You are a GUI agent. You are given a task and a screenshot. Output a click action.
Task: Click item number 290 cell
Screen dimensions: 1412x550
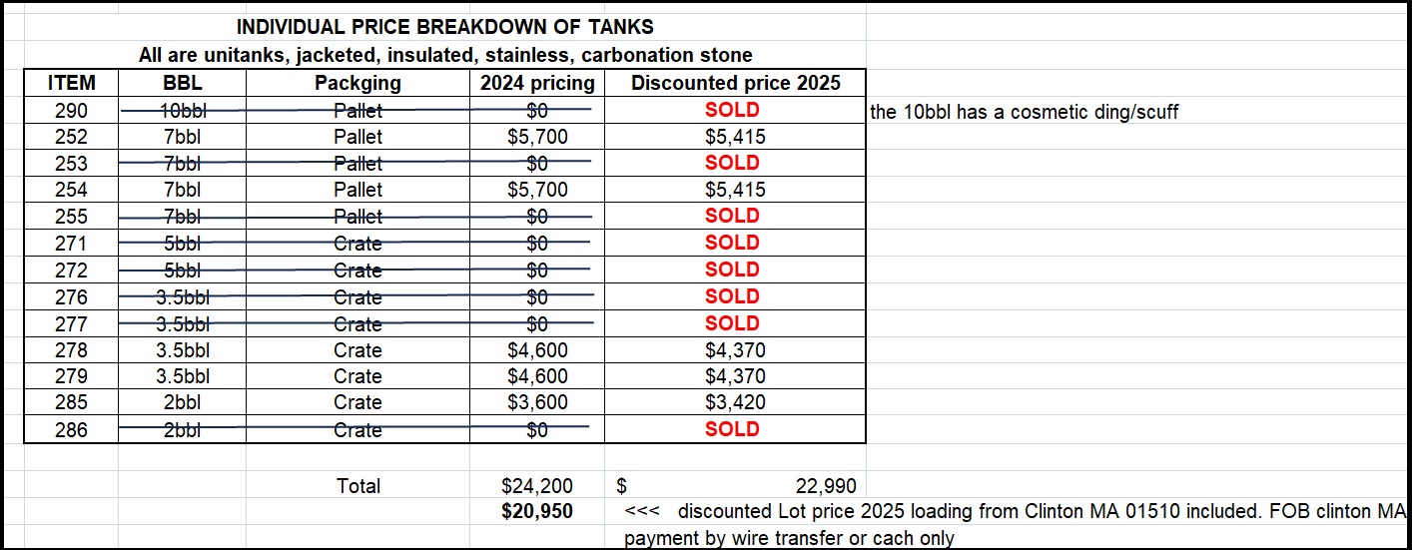tap(71, 110)
